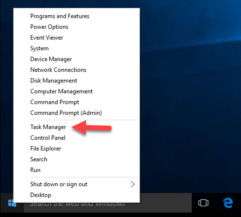Screen dimensions: 241x217
Task: Select Programs and Features
Action: pos(60,16)
